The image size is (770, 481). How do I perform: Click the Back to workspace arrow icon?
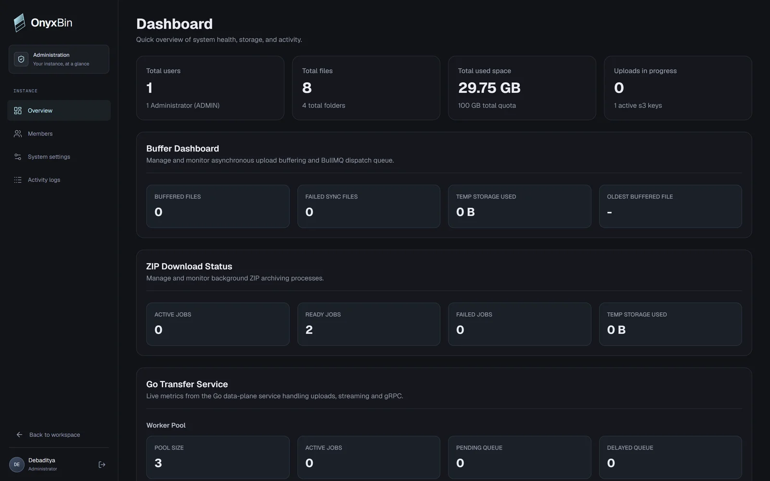click(x=19, y=435)
